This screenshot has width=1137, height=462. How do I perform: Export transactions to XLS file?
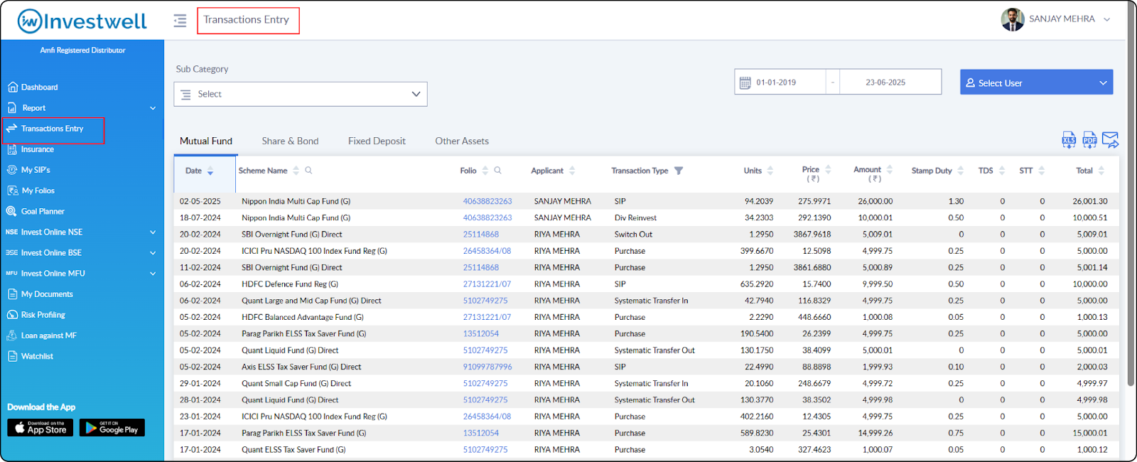(1069, 140)
